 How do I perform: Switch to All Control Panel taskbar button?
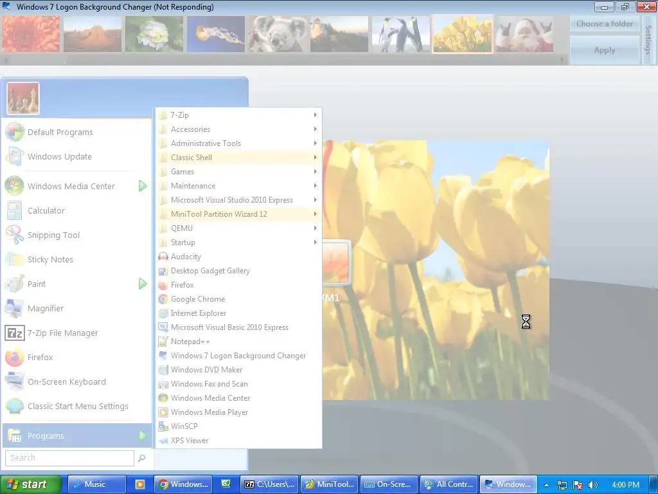click(449, 484)
